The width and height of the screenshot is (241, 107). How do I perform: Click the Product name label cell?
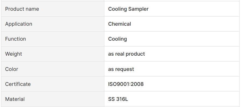coord(53,9)
